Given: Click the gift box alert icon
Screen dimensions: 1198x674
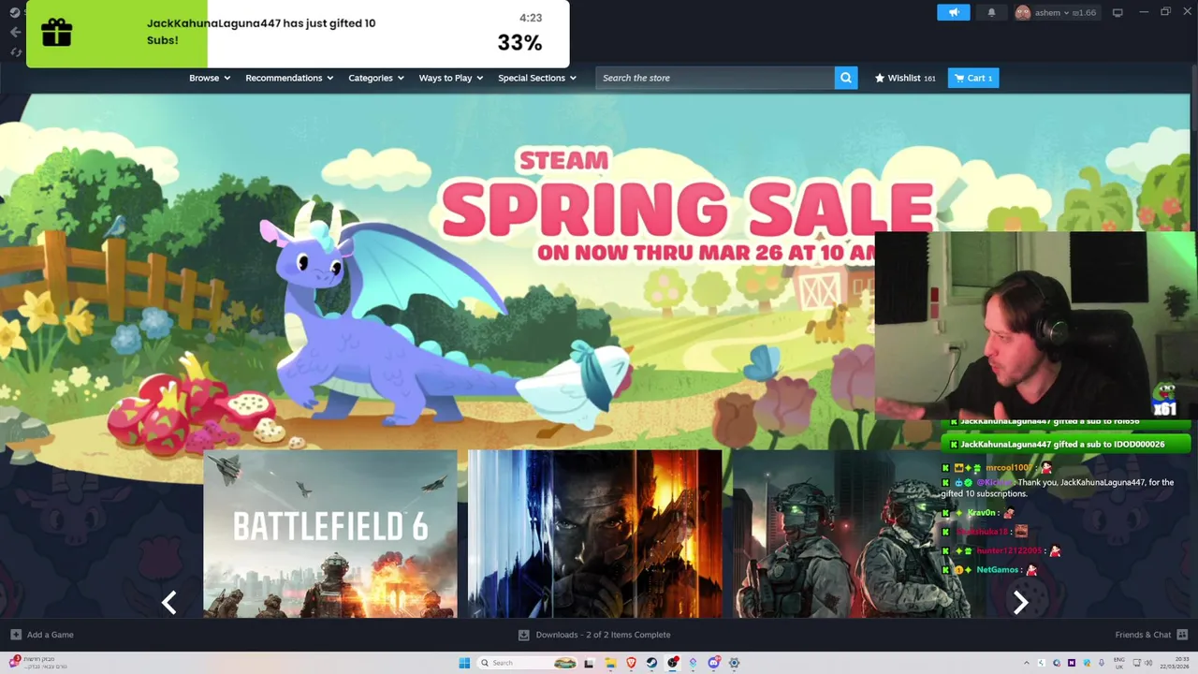Looking at the screenshot, I should point(56,33).
